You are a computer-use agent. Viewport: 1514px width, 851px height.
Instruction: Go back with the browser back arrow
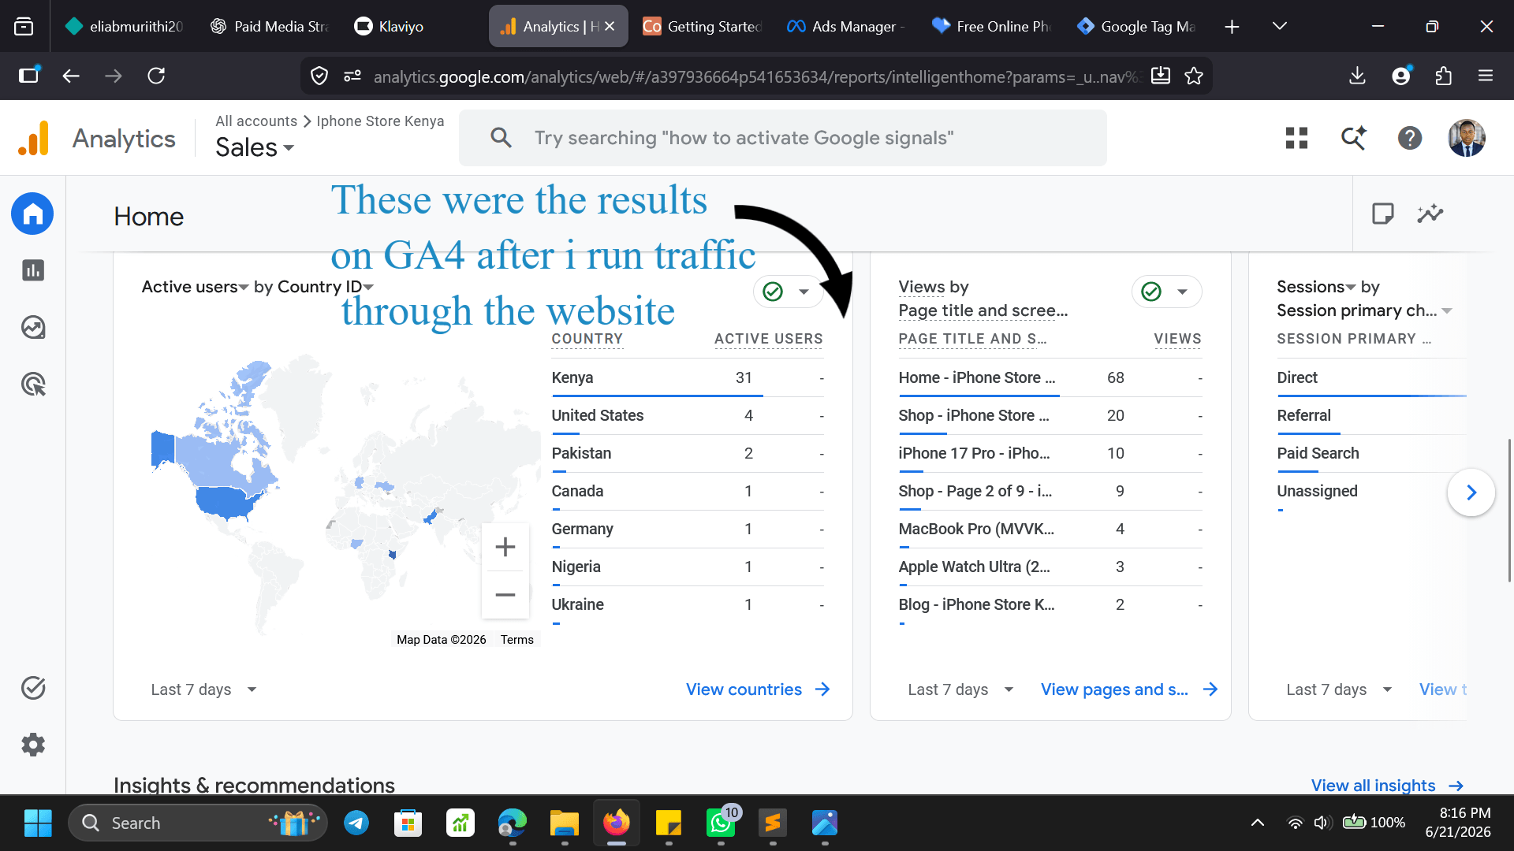[x=71, y=76]
